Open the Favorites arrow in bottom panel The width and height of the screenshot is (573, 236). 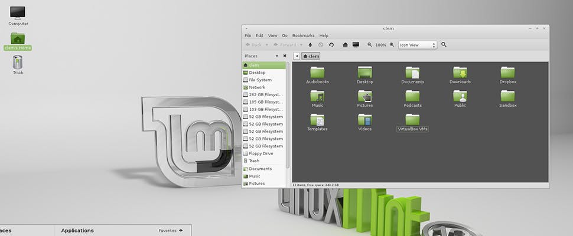[181, 231]
